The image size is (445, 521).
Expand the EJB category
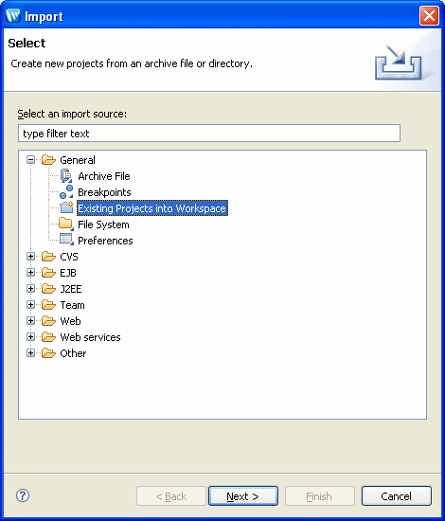pos(30,273)
